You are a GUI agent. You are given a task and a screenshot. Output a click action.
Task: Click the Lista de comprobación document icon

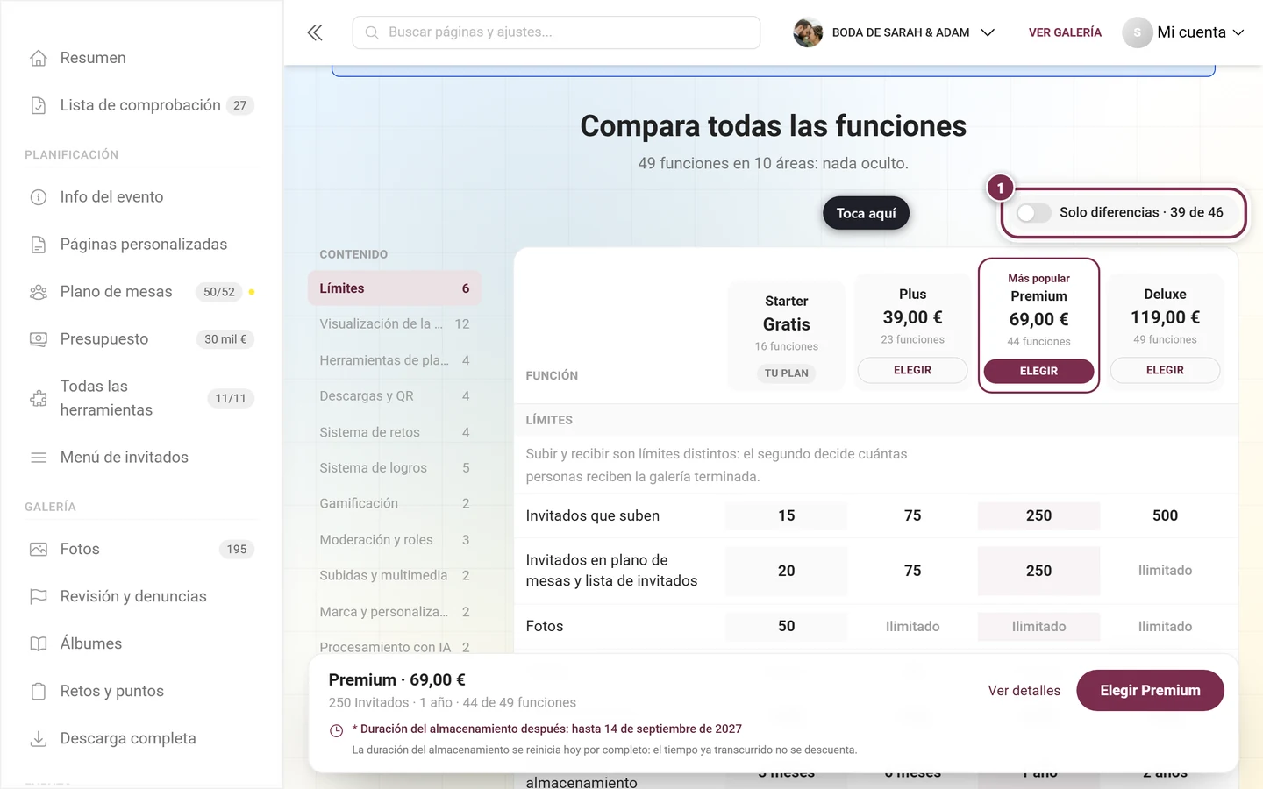(x=39, y=105)
